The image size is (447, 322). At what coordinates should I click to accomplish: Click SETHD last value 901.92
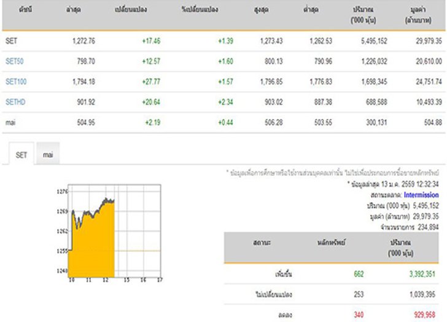pyautogui.click(x=86, y=102)
